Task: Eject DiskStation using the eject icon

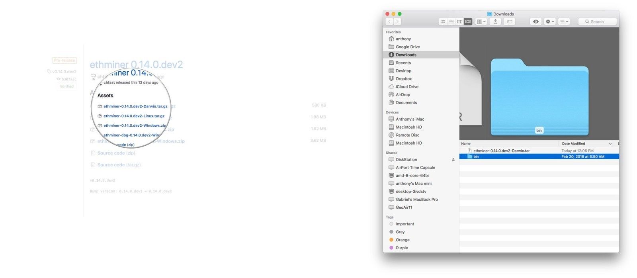Action: click(x=453, y=160)
